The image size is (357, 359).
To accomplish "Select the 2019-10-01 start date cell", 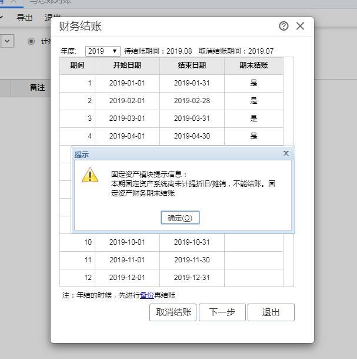I will coord(127,242).
